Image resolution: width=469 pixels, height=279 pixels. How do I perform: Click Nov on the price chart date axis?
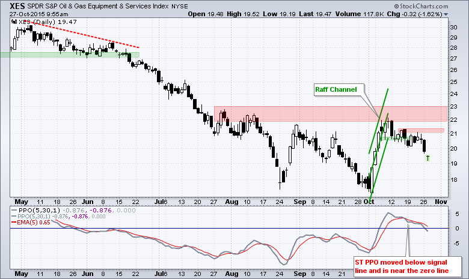[441, 202]
